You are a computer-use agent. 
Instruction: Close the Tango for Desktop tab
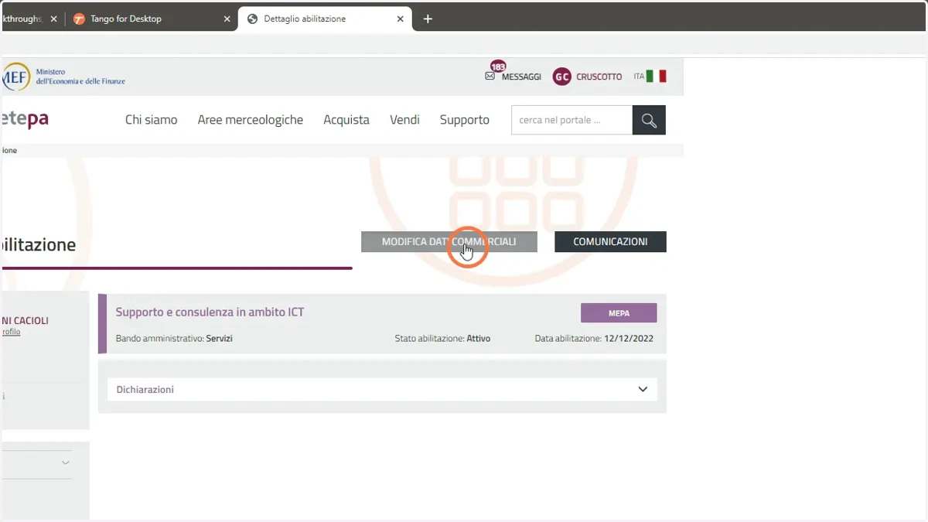pyautogui.click(x=227, y=19)
